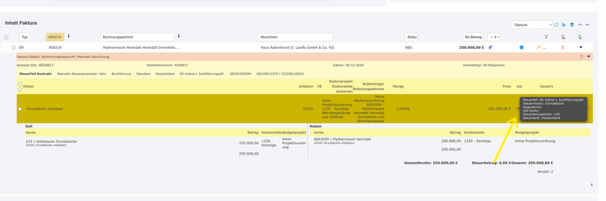Open the calculator icon in the header
Screen dimensions: 606x201
(x=572, y=25)
